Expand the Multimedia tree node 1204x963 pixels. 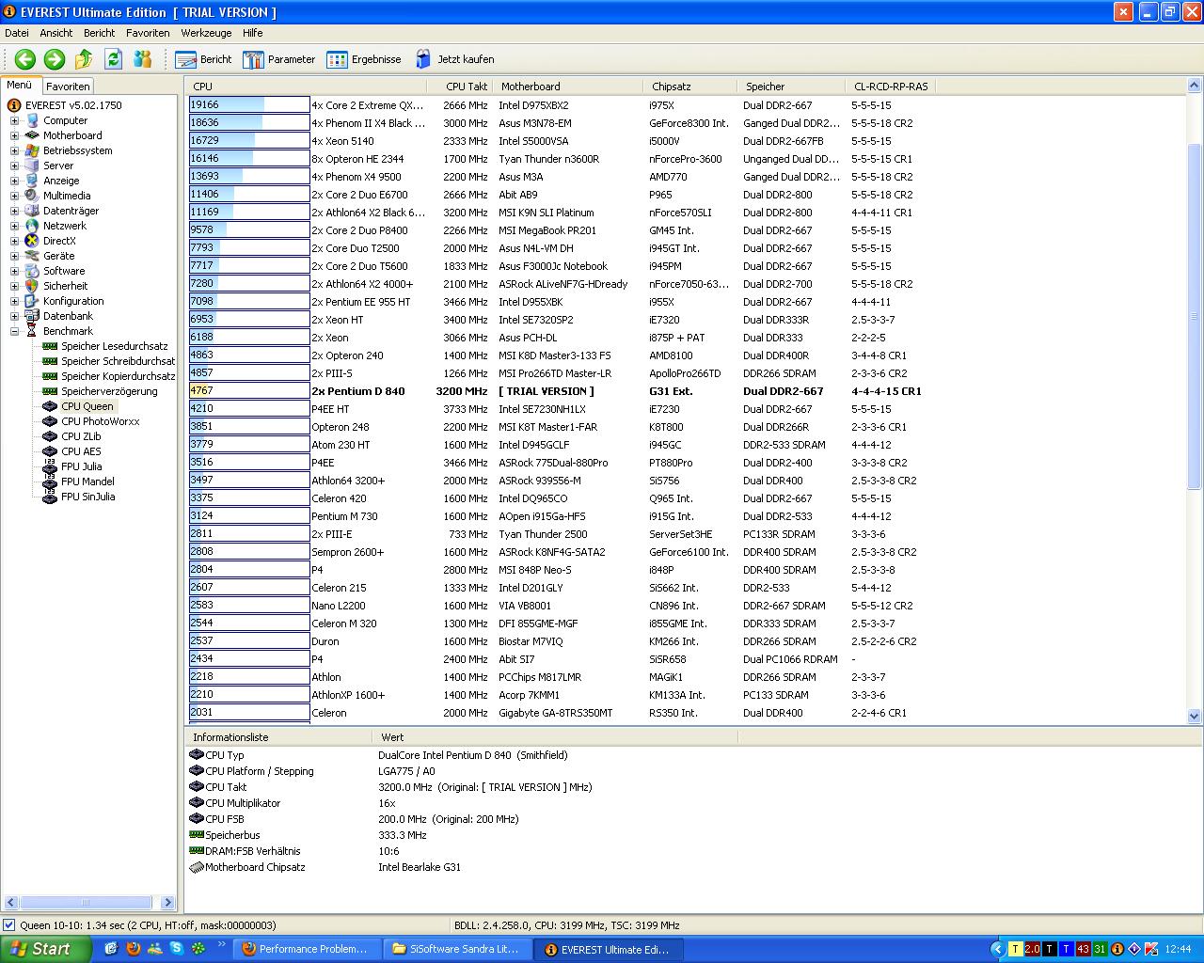point(14,196)
